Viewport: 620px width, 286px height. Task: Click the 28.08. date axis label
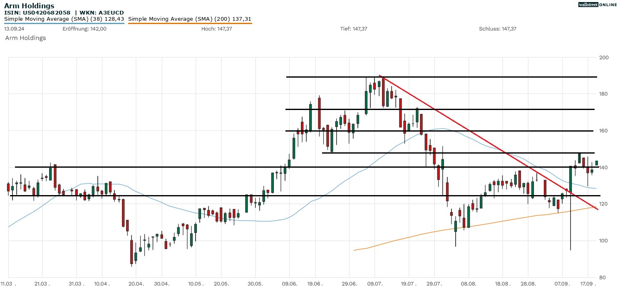click(528, 284)
